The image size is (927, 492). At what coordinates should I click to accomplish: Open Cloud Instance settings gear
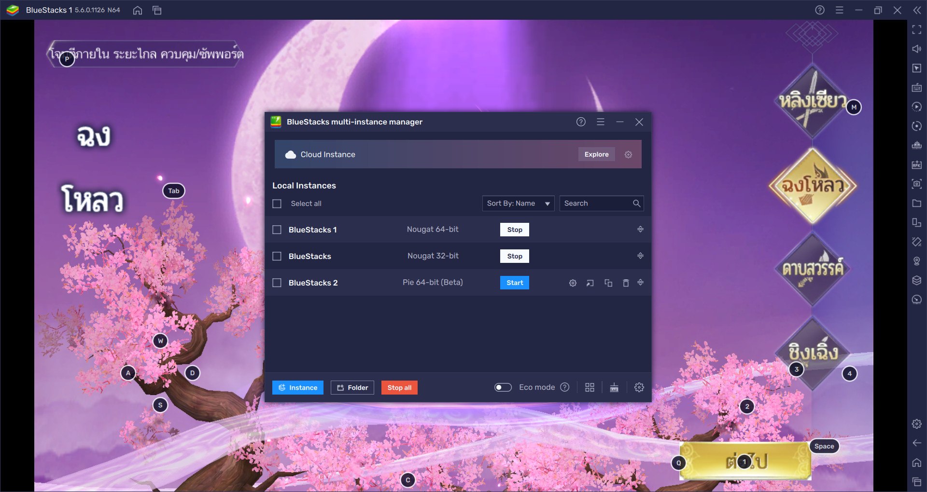[628, 154]
